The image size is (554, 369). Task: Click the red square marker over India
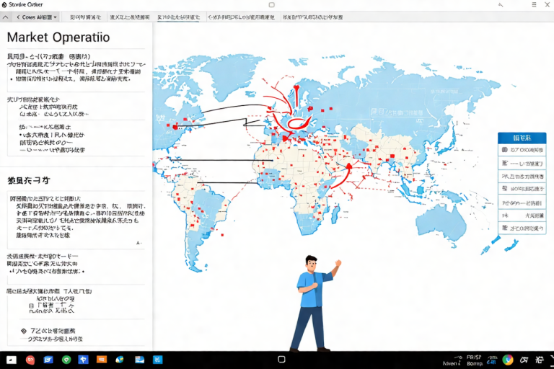click(x=392, y=156)
